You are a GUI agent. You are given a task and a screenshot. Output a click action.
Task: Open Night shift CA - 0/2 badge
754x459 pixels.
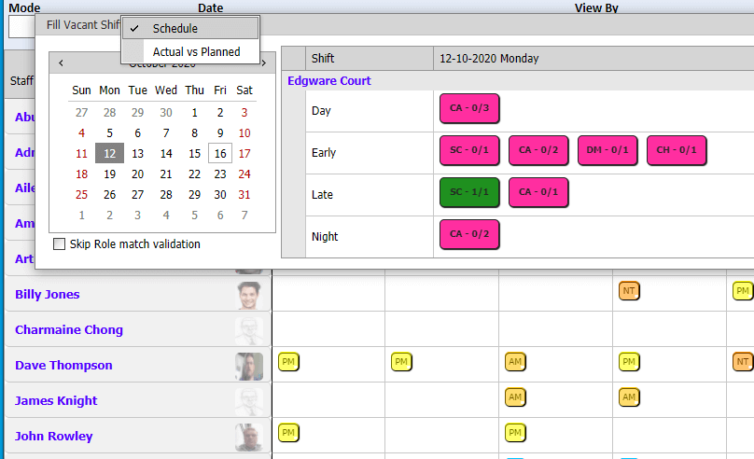click(x=469, y=234)
